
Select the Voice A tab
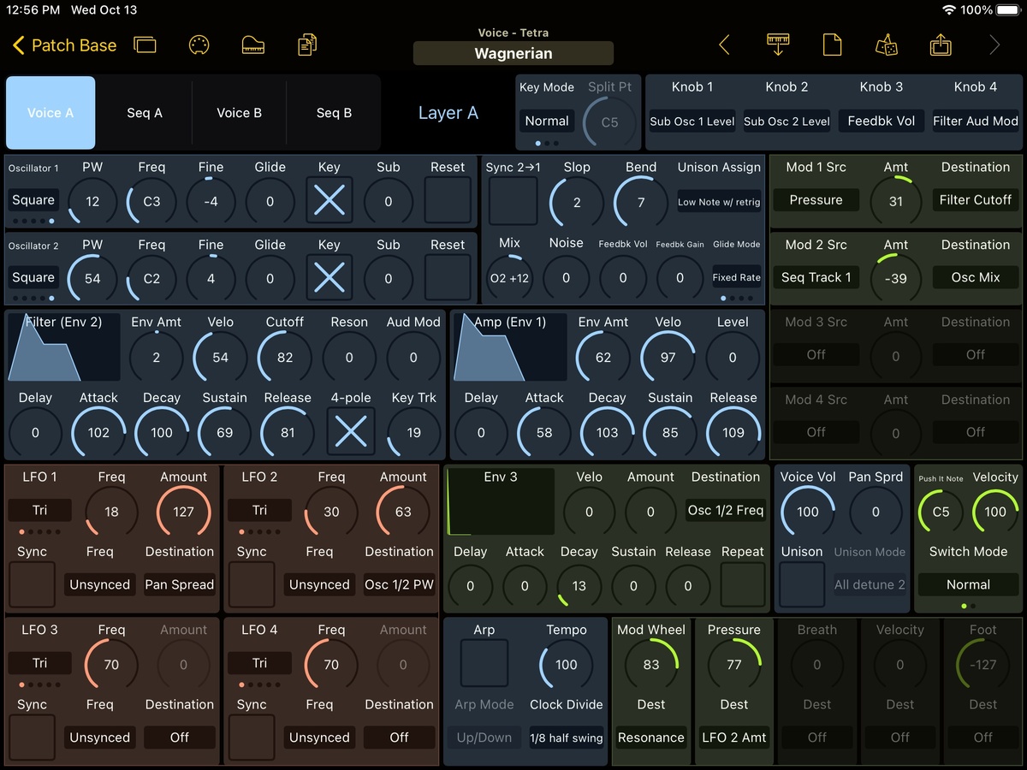(x=50, y=113)
